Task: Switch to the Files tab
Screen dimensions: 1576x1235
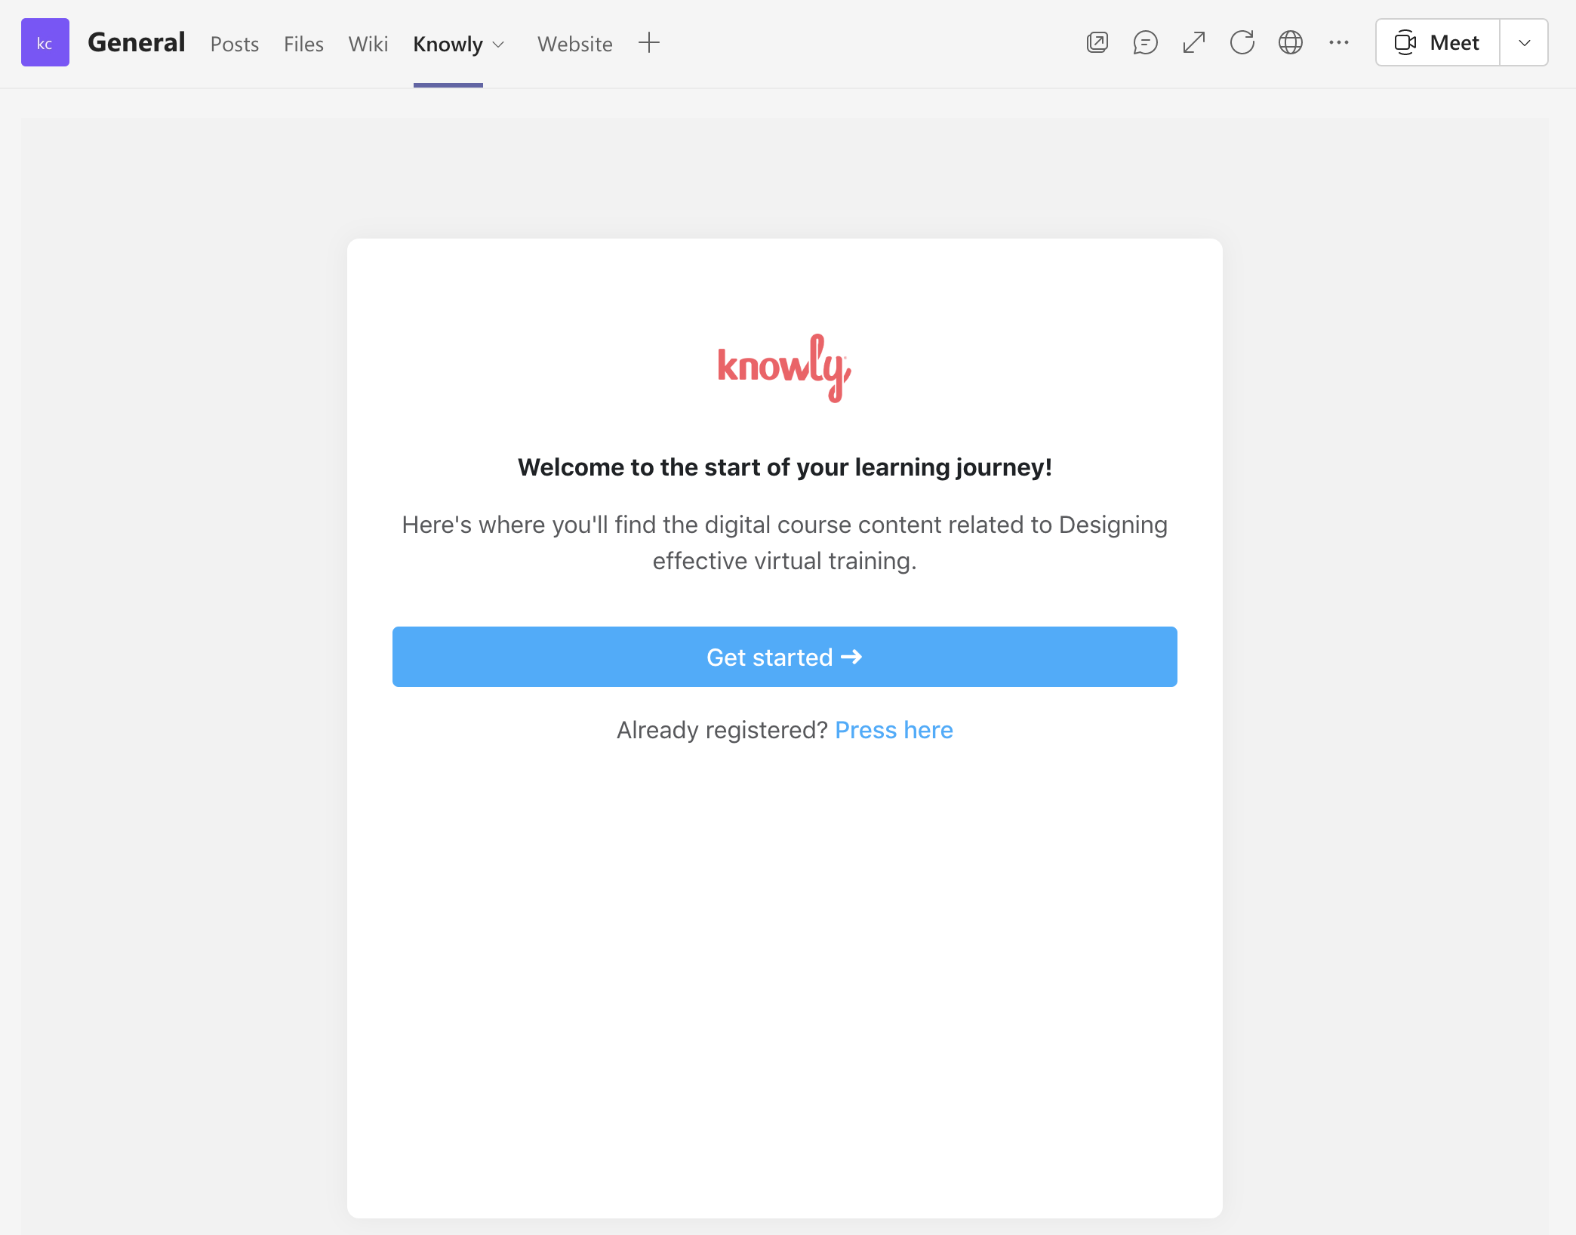Action: 303,45
